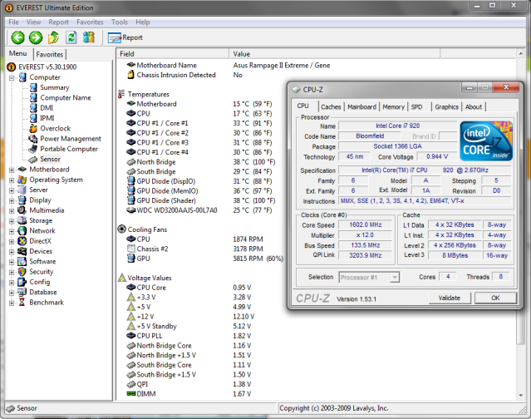Open the Overclock page
Screen dimensions: 531x419
coord(55,128)
